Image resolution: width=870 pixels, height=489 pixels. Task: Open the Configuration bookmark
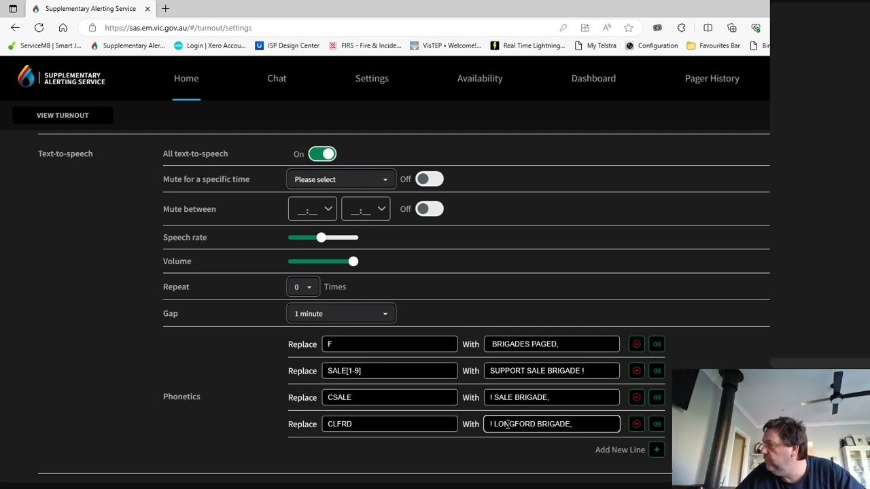(x=651, y=46)
